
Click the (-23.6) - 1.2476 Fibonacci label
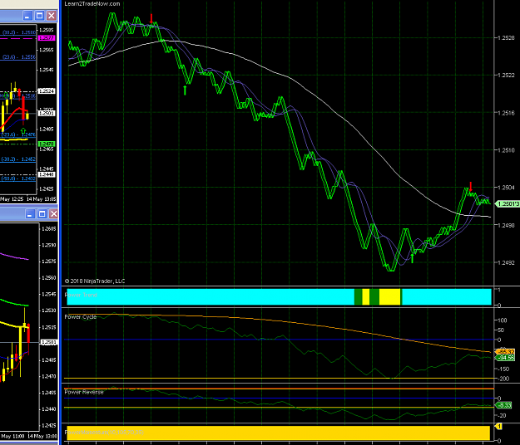[18, 134]
